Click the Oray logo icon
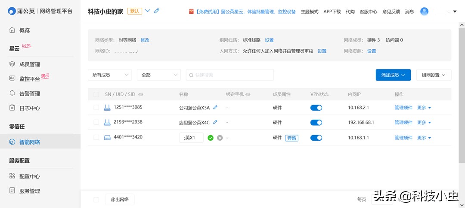The width and height of the screenshot is (465, 208). pos(12,11)
